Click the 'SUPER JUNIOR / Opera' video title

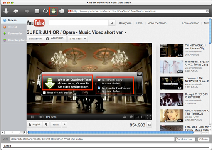(x=76, y=32)
